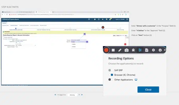This screenshot has height=105, width=179.
Task: Click the browser reload icon
Action: pos(7,15)
